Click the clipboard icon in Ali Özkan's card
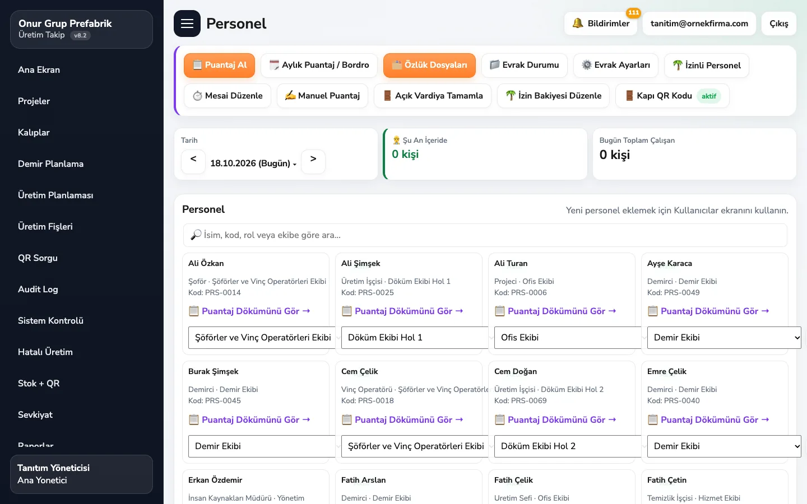 (x=194, y=311)
